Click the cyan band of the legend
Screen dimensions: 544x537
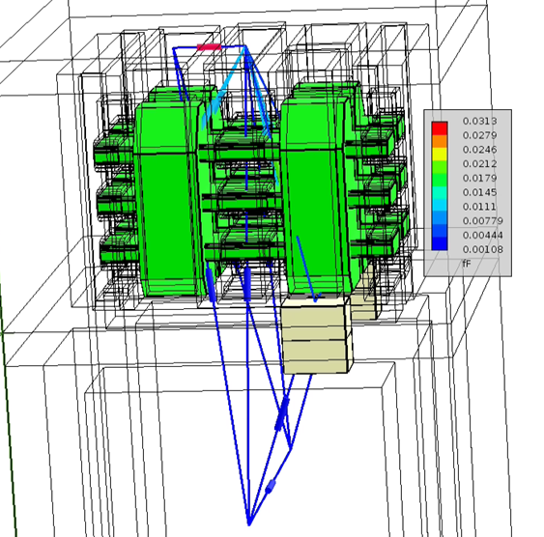440,205
